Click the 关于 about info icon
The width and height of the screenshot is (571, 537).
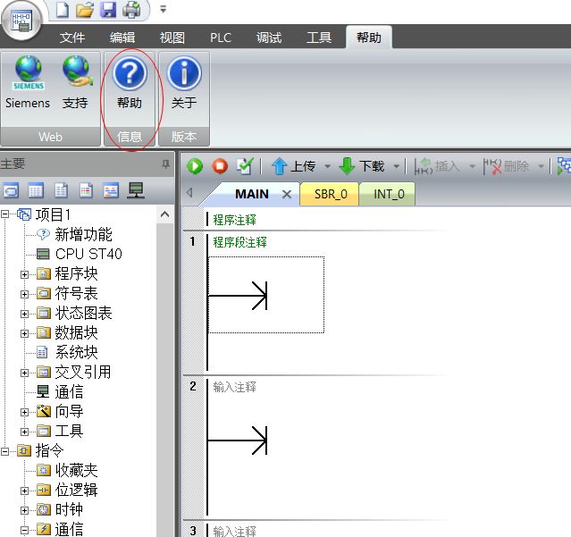tap(184, 81)
